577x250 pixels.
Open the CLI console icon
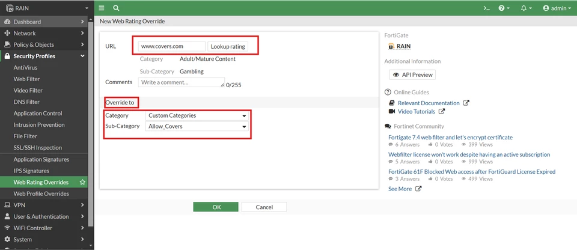click(x=486, y=8)
